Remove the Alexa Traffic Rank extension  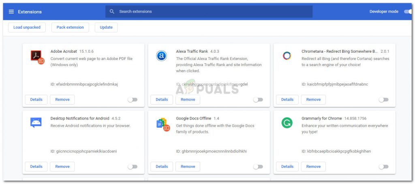click(188, 100)
